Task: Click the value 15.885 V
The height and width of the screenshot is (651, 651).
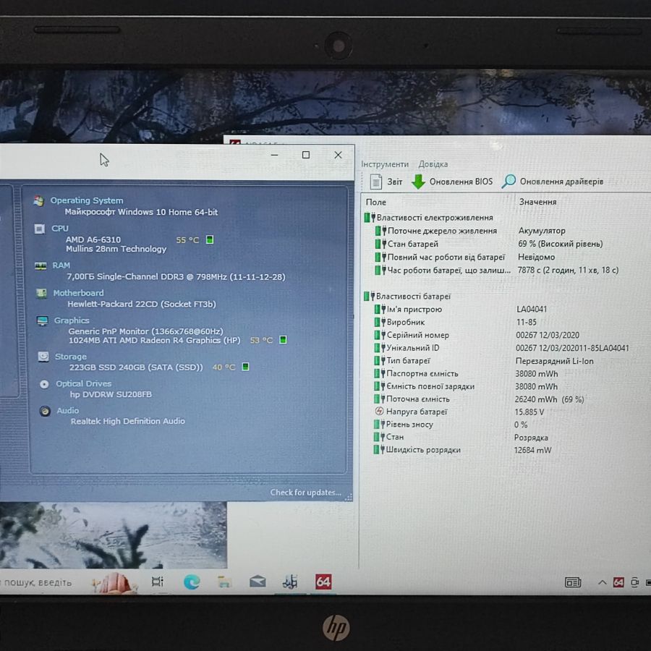Action: pyautogui.click(x=529, y=412)
